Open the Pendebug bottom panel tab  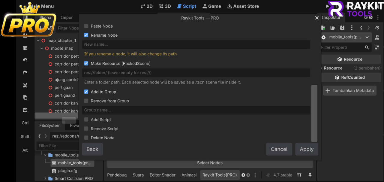coord(117,175)
